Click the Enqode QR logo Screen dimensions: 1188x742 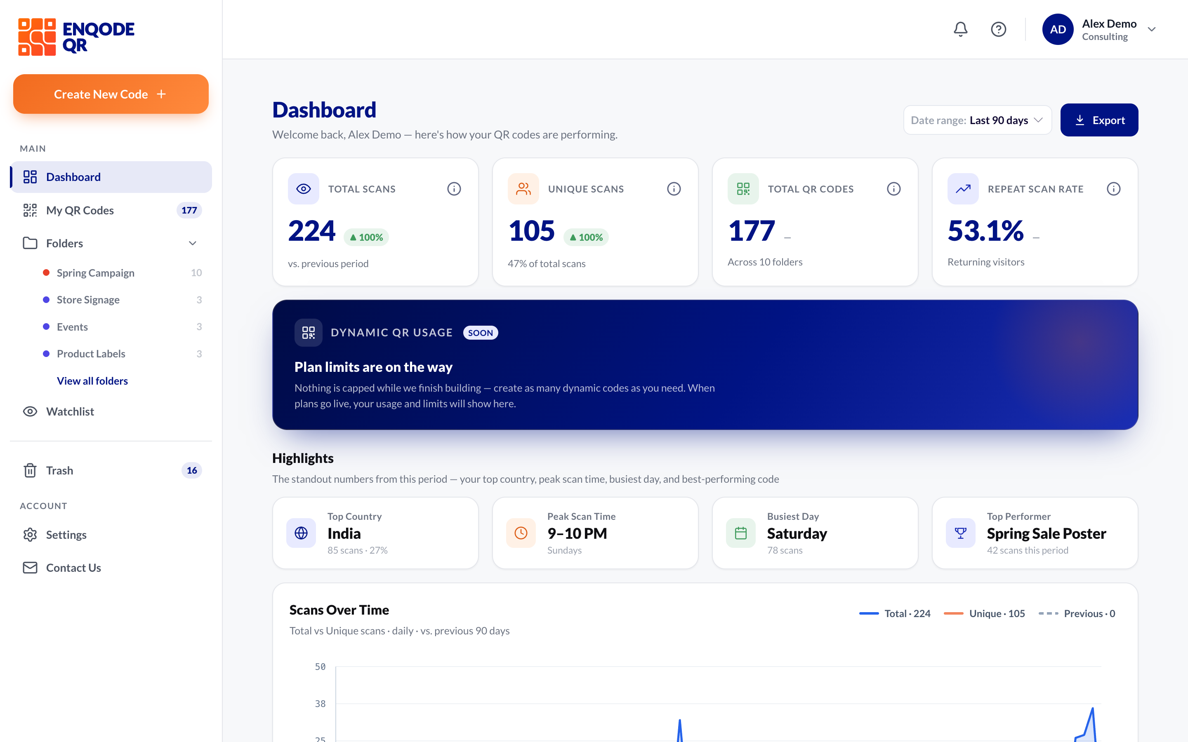77,37
